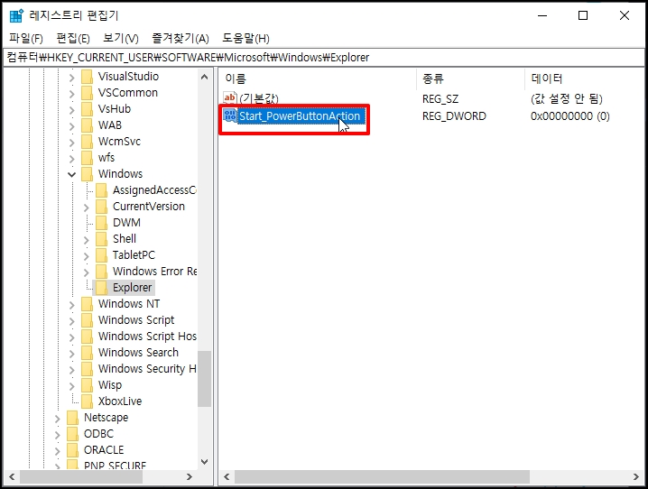
Task: Open the 도움말(H) menu
Action: coord(245,39)
